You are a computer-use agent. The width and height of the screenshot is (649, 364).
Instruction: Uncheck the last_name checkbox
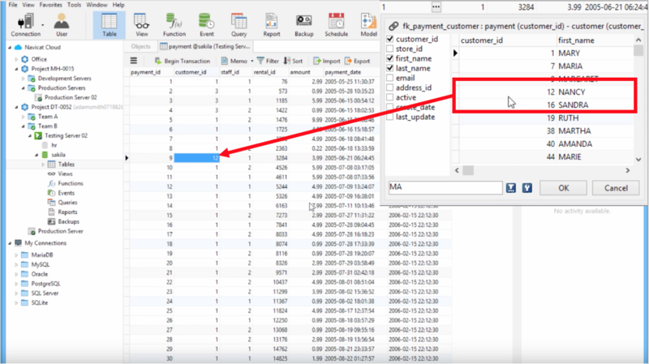pos(390,68)
